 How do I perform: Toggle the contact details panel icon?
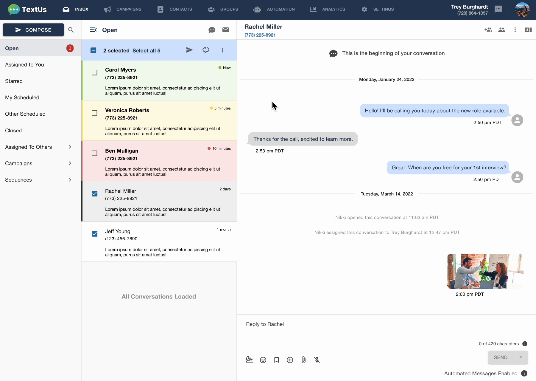click(x=528, y=30)
